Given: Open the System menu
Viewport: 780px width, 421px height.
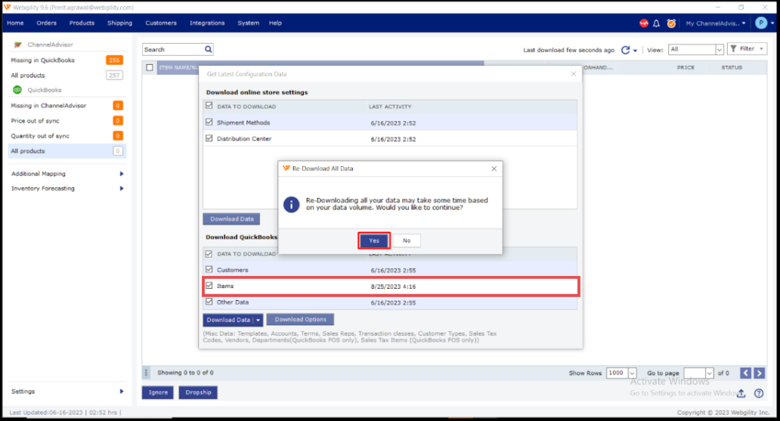Looking at the screenshot, I should (x=248, y=23).
